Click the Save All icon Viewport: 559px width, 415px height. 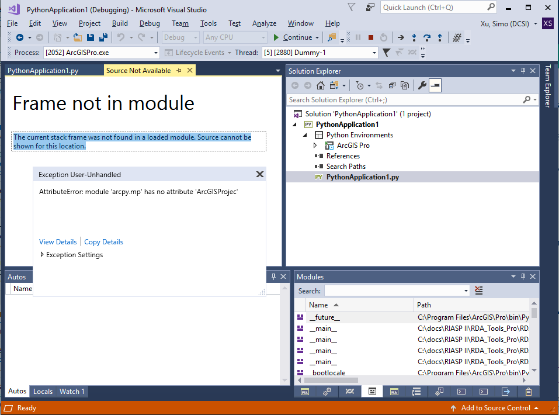pyautogui.click(x=104, y=37)
